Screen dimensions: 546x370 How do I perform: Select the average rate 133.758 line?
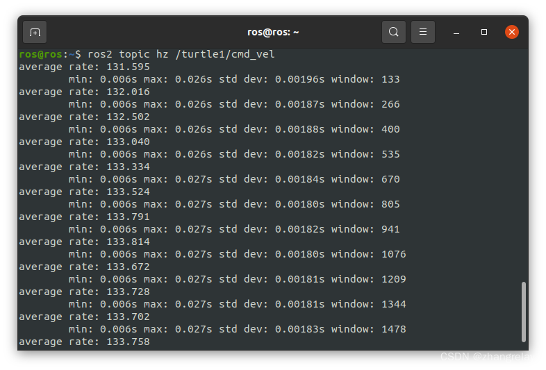pyautogui.click(x=84, y=342)
